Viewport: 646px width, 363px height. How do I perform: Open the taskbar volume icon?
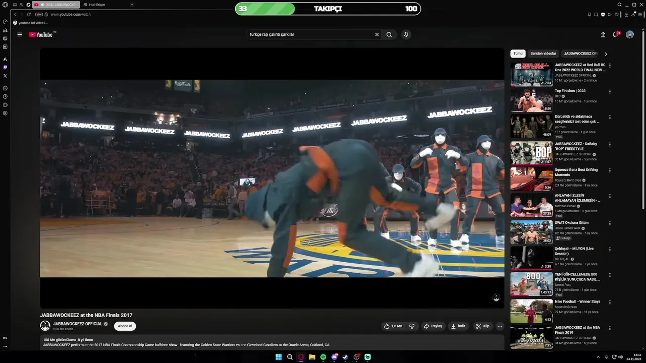click(620, 357)
